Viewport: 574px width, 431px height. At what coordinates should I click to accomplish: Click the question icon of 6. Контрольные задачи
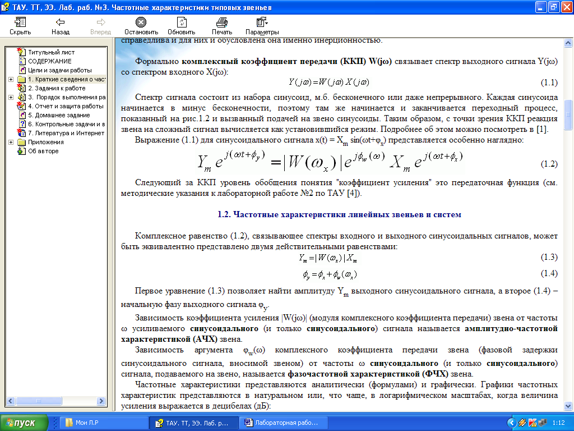click(22, 124)
